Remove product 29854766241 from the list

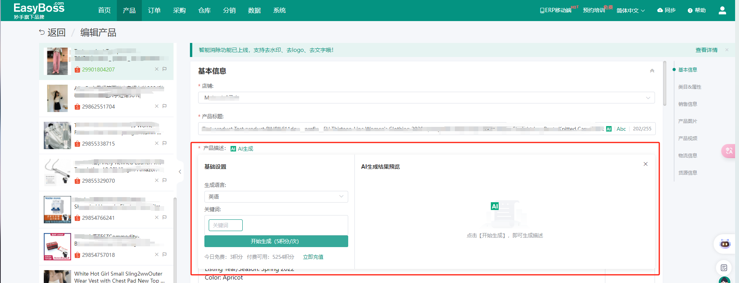[x=157, y=217]
